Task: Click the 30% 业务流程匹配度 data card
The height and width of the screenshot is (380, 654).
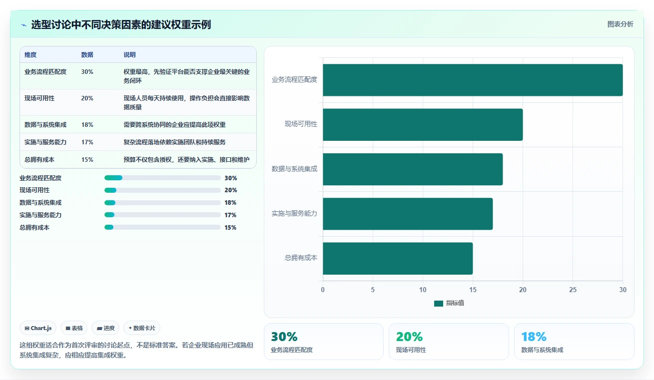Action: (x=324, y=342)
